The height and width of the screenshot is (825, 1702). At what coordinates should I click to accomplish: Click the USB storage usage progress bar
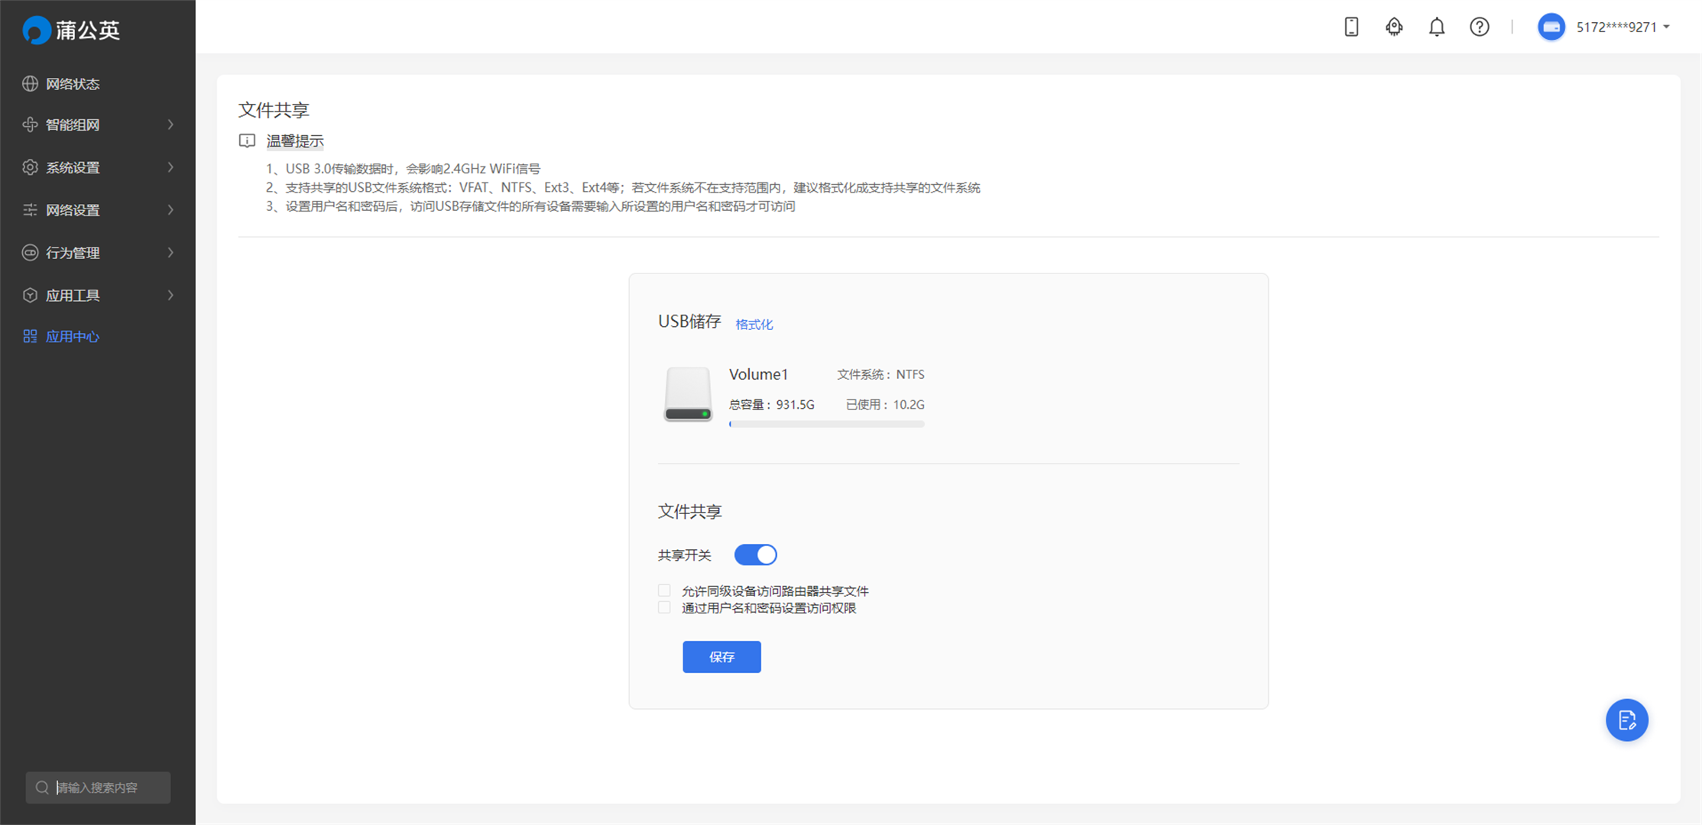pyautogui.click(x=827, y=424)
